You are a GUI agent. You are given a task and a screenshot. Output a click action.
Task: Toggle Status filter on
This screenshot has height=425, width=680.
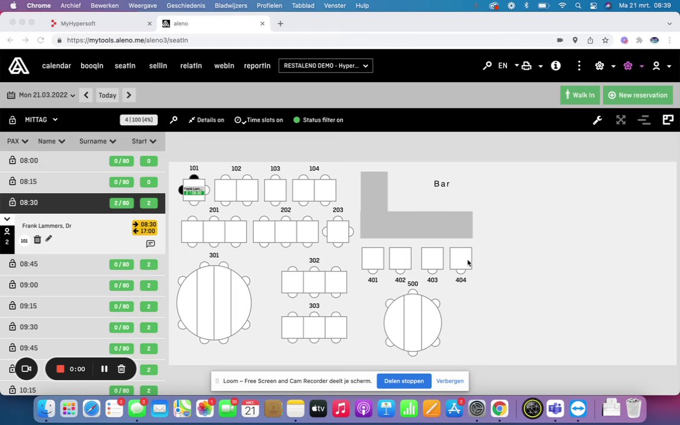(x=318, y=120)
